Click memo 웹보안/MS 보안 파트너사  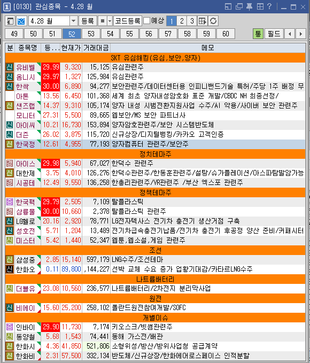pyautogui.click(x=149, y=115)
